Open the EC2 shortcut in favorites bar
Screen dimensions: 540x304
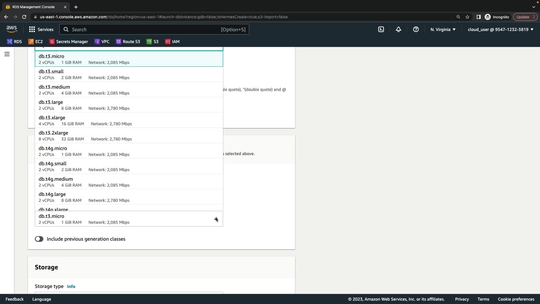coord(35,41)
